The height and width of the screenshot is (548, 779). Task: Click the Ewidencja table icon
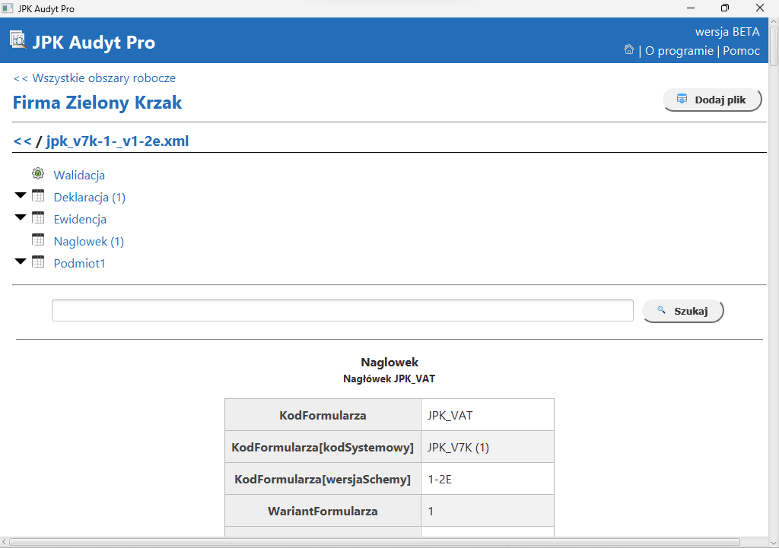pos(38,217)
